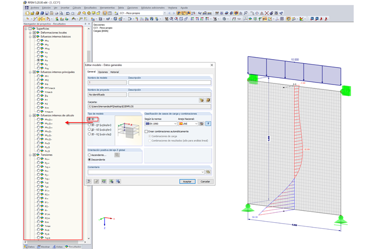Switch to the Vistas navigator tab
Viewport: 377px width, 249px height.
pos(58,247)
